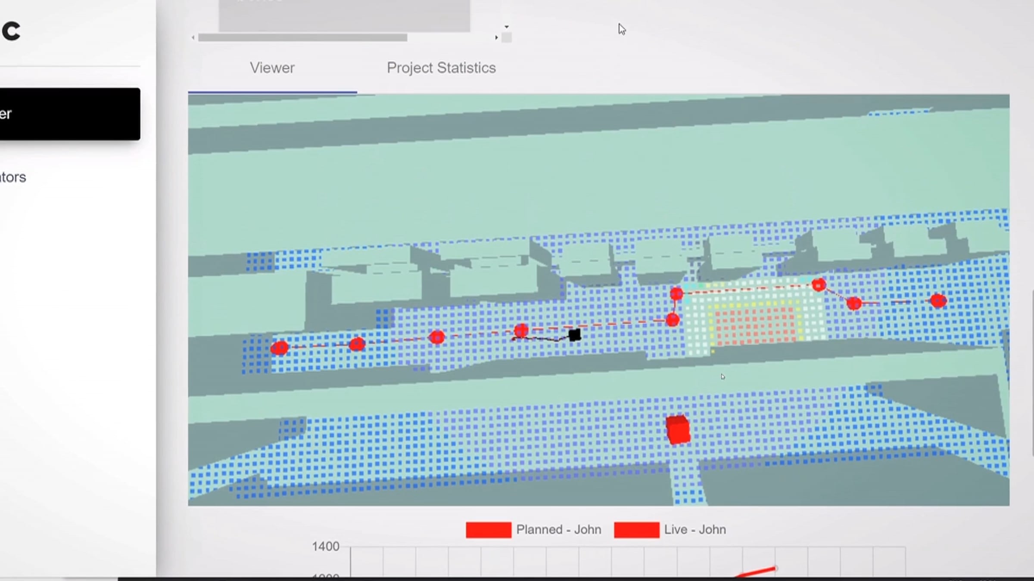Click the lower waypoint at the path corner
Screen dimensions: 1034x581
[x=673, y=320]
